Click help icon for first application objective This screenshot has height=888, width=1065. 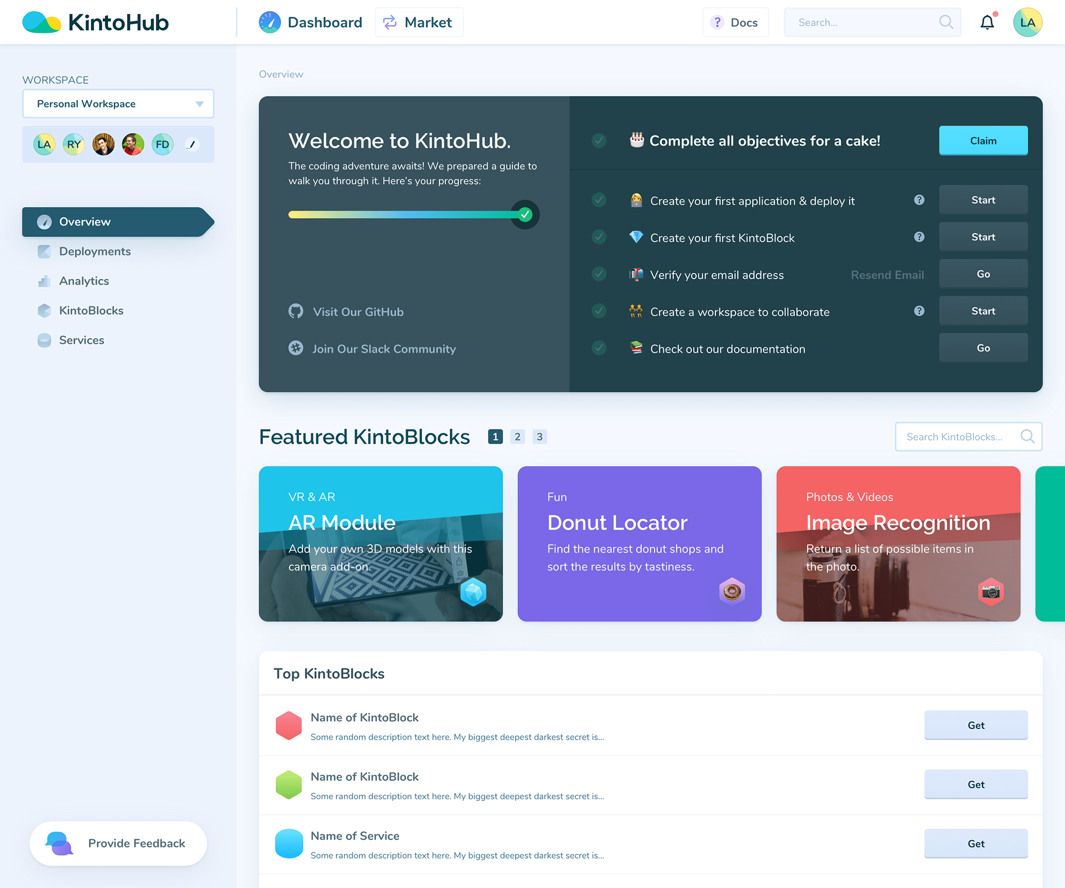click(x=919, y=200)
